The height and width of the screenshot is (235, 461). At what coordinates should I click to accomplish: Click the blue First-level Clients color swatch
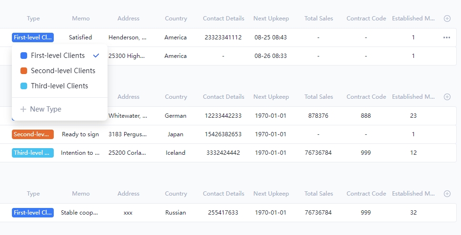[24, 56]
